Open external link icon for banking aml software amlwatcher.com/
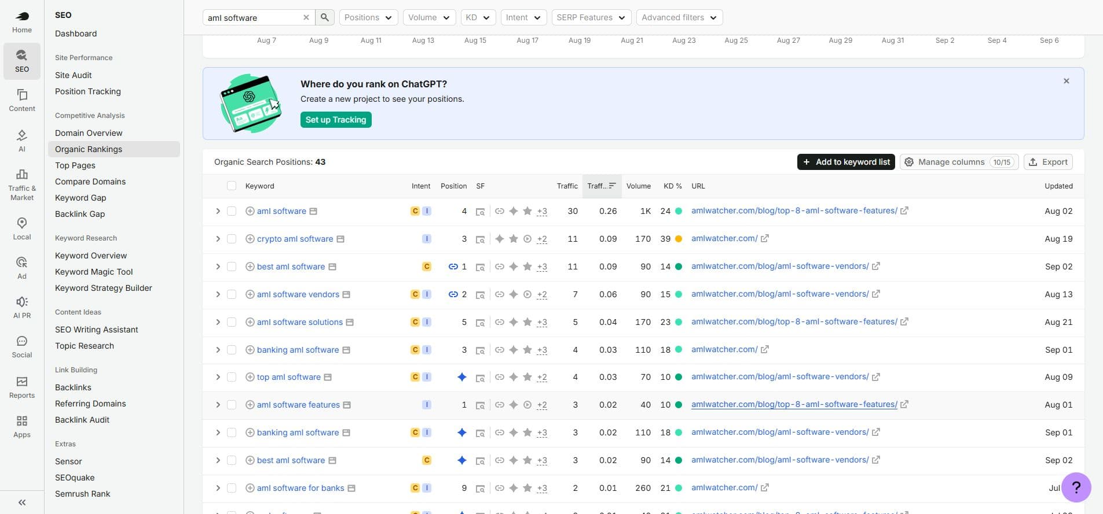This screenshot has height=514, width=1103. (765, 349)
